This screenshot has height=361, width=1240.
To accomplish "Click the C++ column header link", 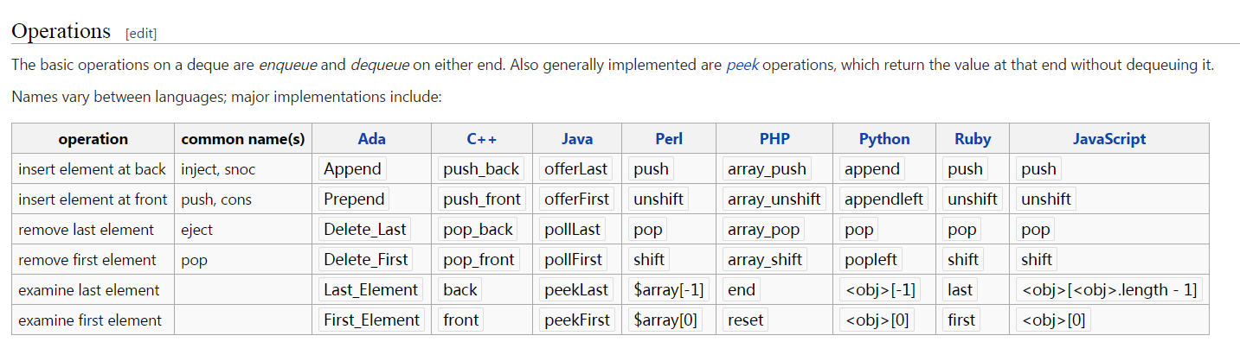I will coord(481,138).
